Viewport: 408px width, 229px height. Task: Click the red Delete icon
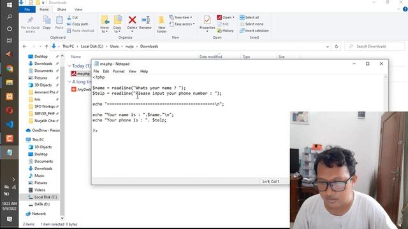[132, 20]
